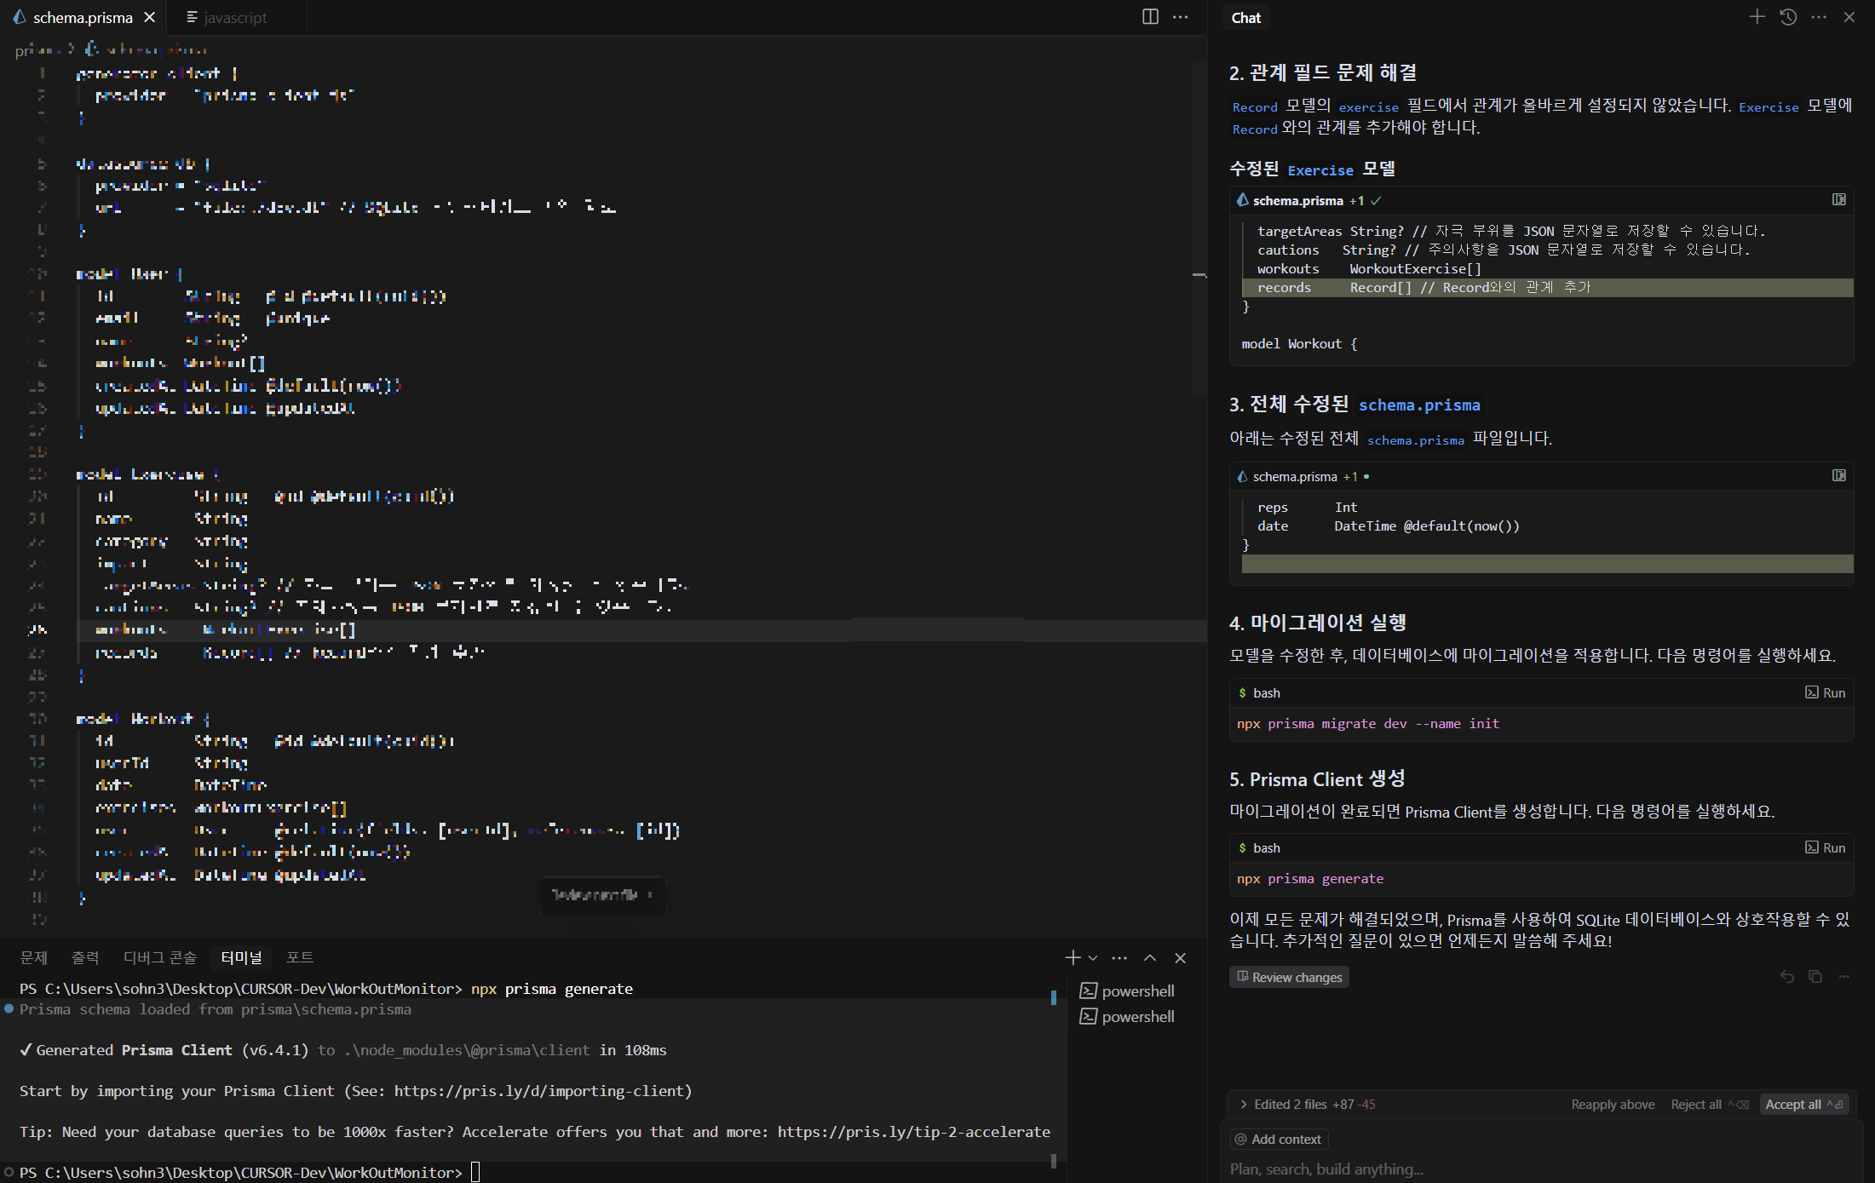Screen dimensions: 1875x1183
Task: Start a new chat with plus icon
Action: click(1757, 17)
